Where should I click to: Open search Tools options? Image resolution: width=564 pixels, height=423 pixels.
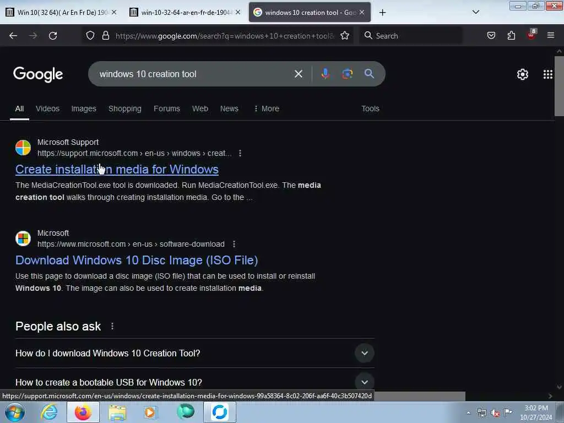370,109
